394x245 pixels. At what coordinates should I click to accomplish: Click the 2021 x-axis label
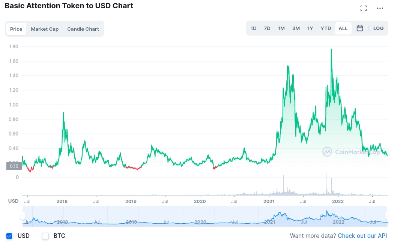(269, 202)
